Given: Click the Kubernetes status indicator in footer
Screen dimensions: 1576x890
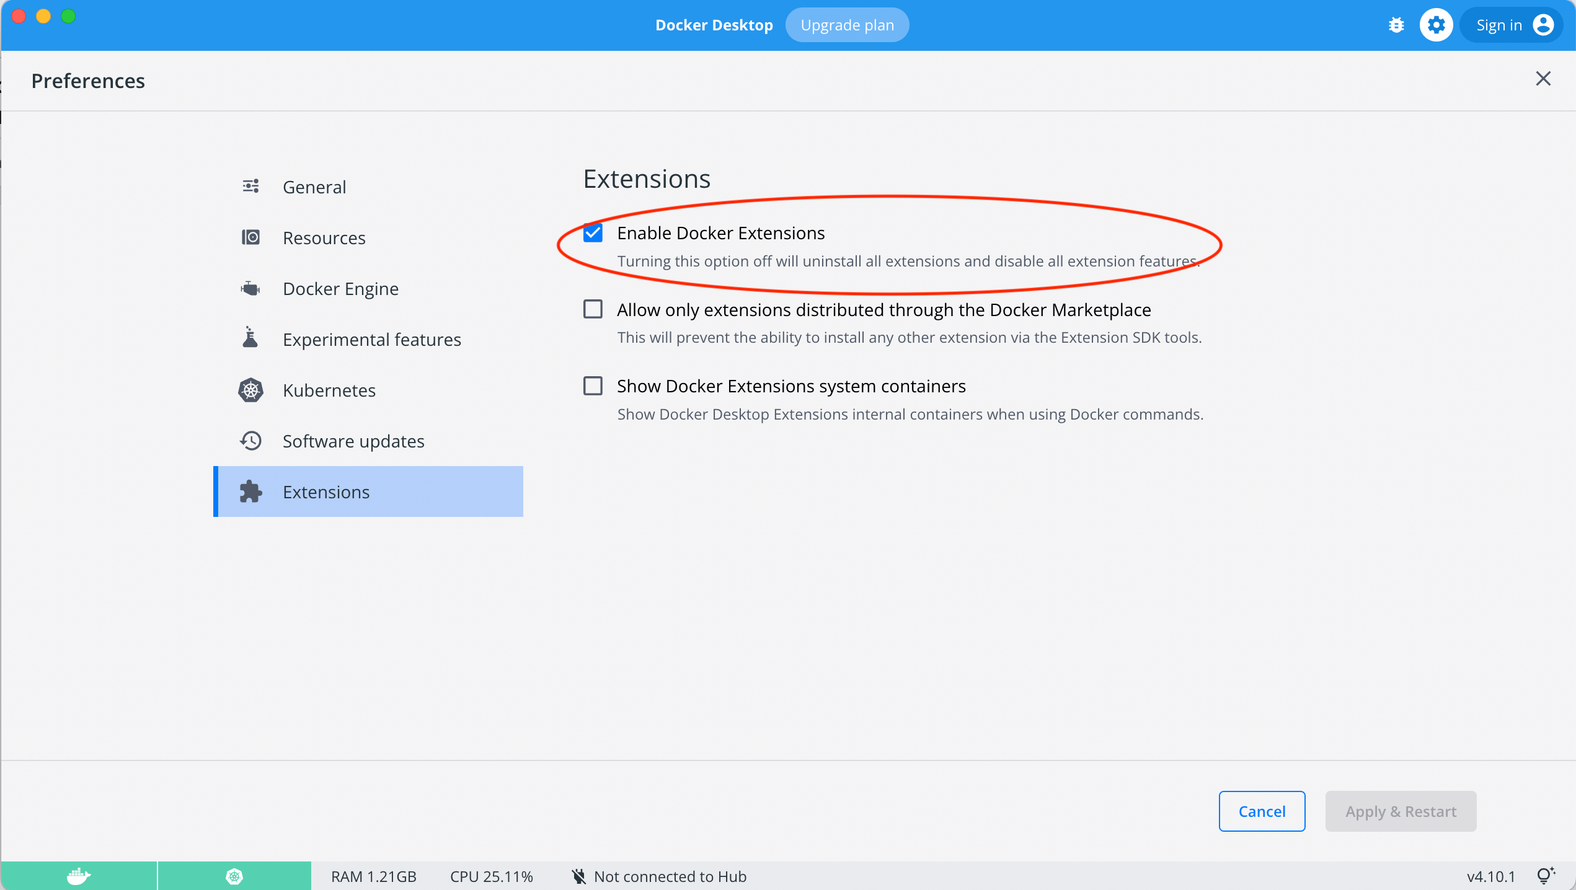Looking at the screenshot, I should point(234,876).
